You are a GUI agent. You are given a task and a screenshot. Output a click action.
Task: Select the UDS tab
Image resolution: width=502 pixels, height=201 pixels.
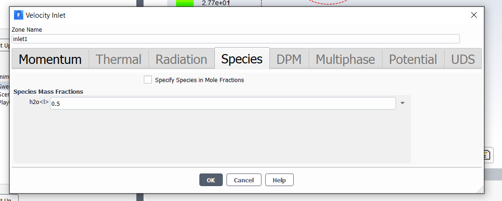coord(463,59)
